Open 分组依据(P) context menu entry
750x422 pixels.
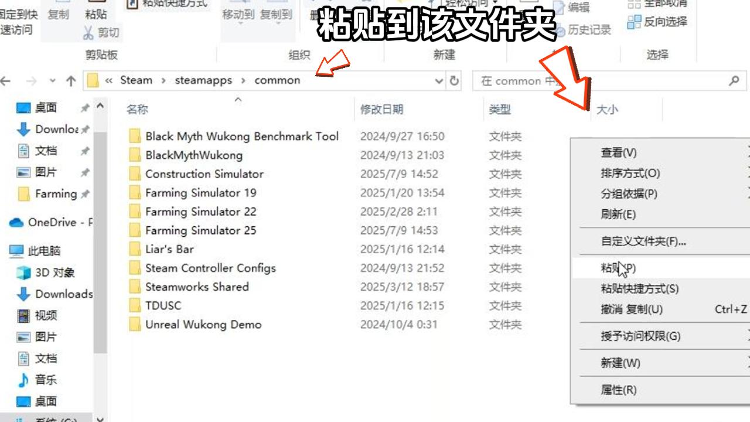point(660,193)
